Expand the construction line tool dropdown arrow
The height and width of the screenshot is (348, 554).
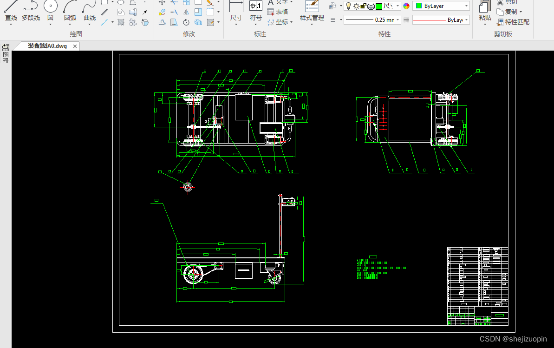pyautogui.click(x=112, y=22)
